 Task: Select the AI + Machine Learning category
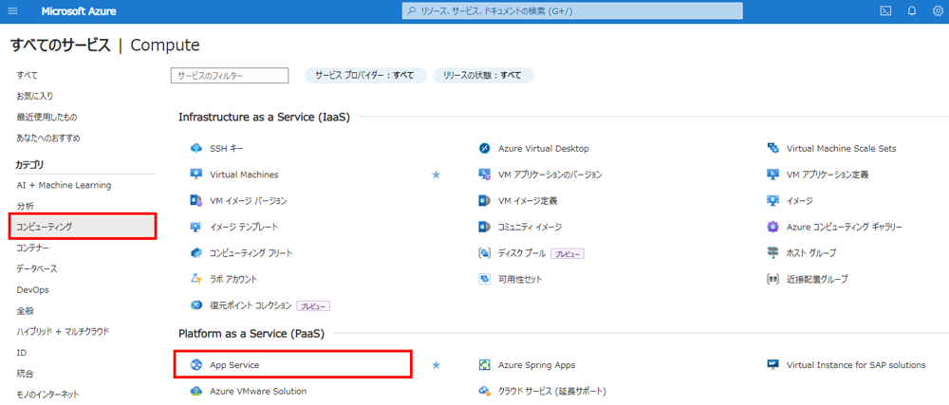[x=64, y=185]
